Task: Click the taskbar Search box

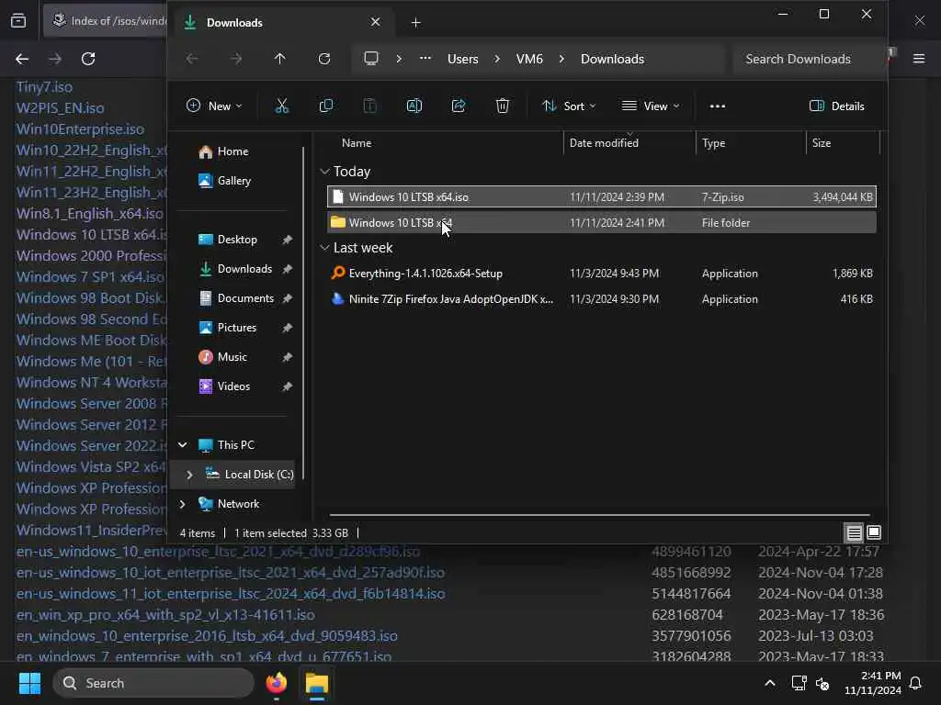Action: (153, 683)
